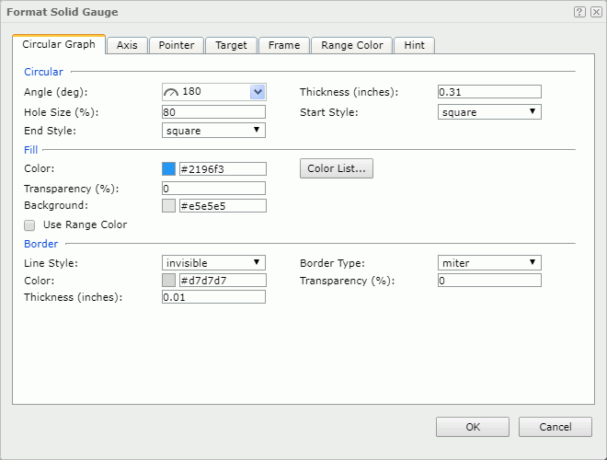Screen dimensions: 607x460
Task: Click the help icon in title bar
Action: pyautogui.click(x=579, y=12)
